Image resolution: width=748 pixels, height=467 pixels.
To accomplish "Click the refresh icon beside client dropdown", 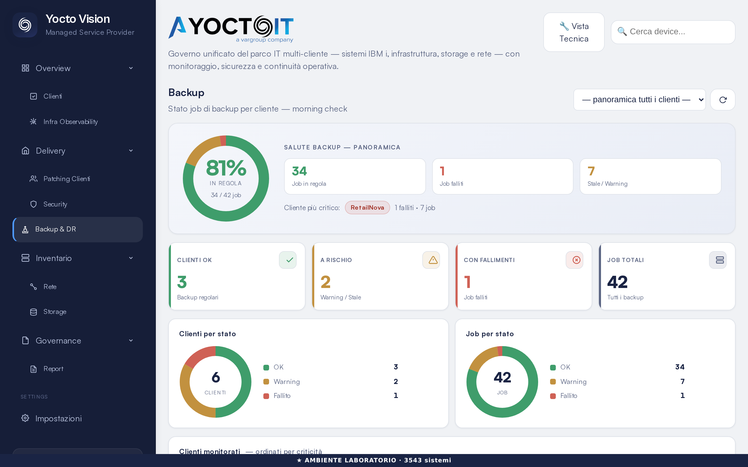I will coord(723,100).
